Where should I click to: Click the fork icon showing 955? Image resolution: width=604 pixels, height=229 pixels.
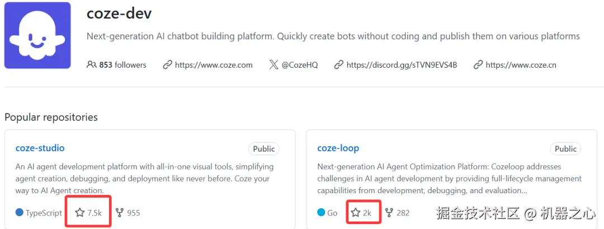[119, 213]
